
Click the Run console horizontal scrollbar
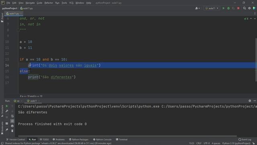[127, 136]
